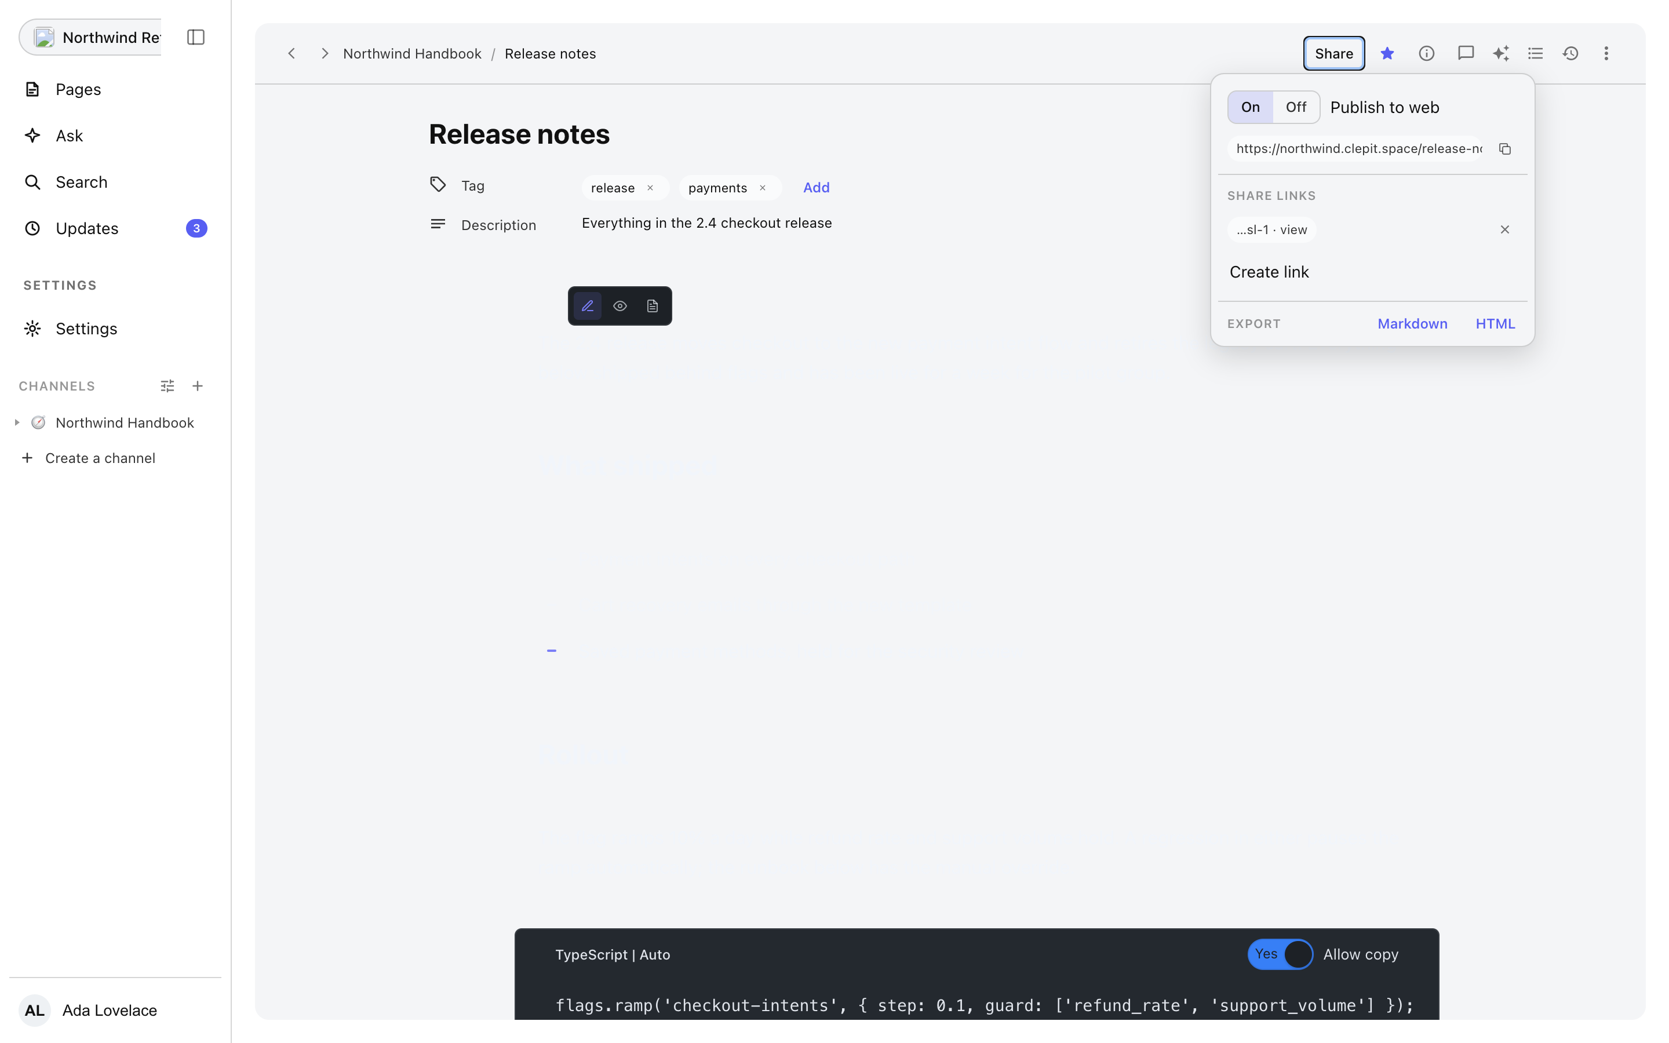Open the table of contents list icon

point(1535,53)
